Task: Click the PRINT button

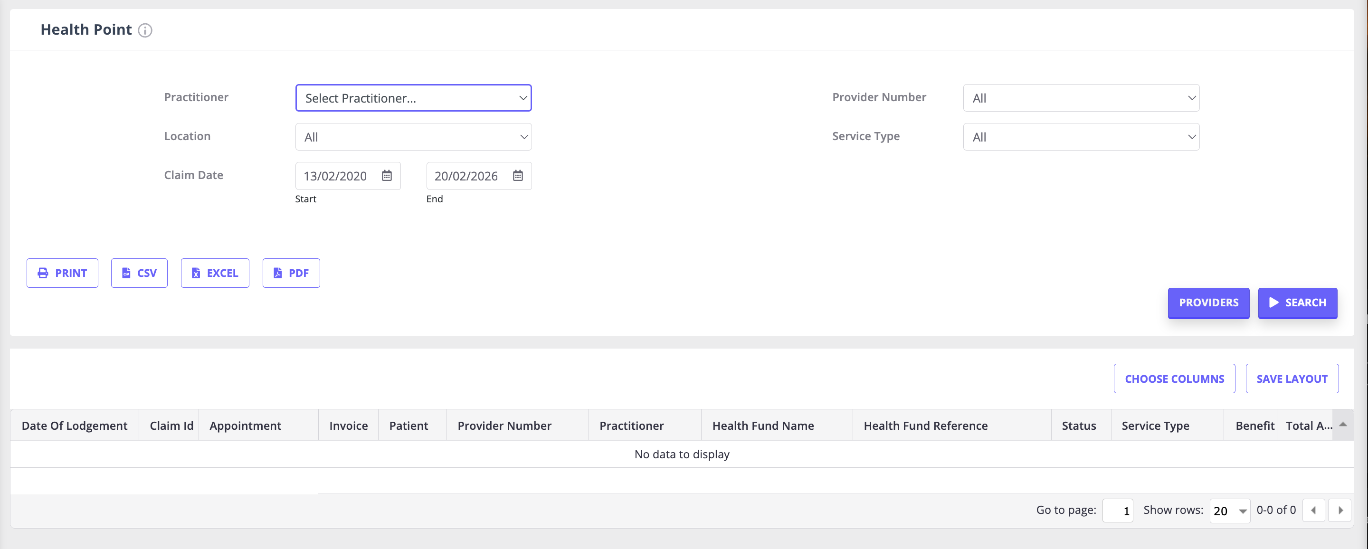Action: 62,273
